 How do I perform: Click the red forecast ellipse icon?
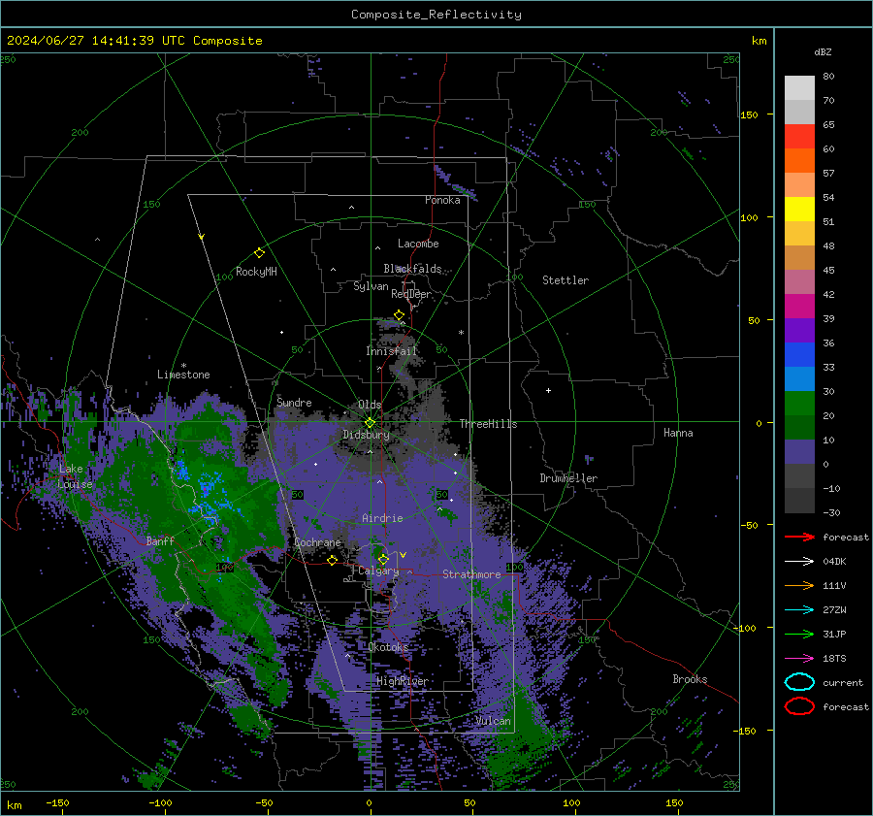click(799, 706)
